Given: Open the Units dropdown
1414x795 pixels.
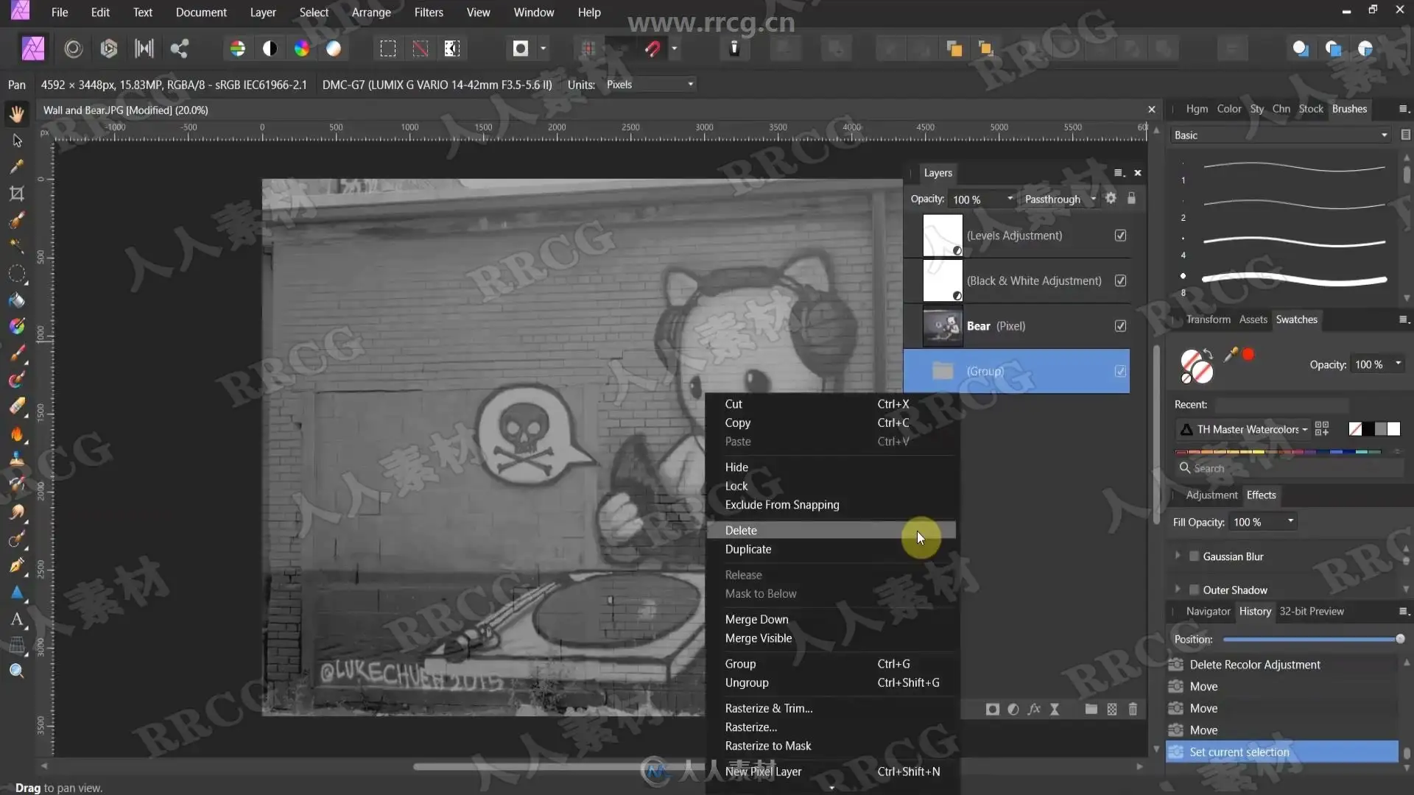Looking at the screenshot, I should (650, 85).
